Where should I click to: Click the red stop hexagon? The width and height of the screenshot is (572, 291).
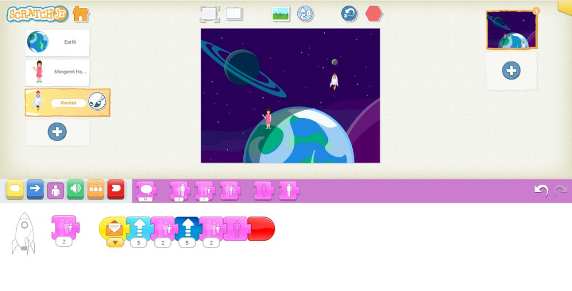pyautogui.click(x=373, y=14)
